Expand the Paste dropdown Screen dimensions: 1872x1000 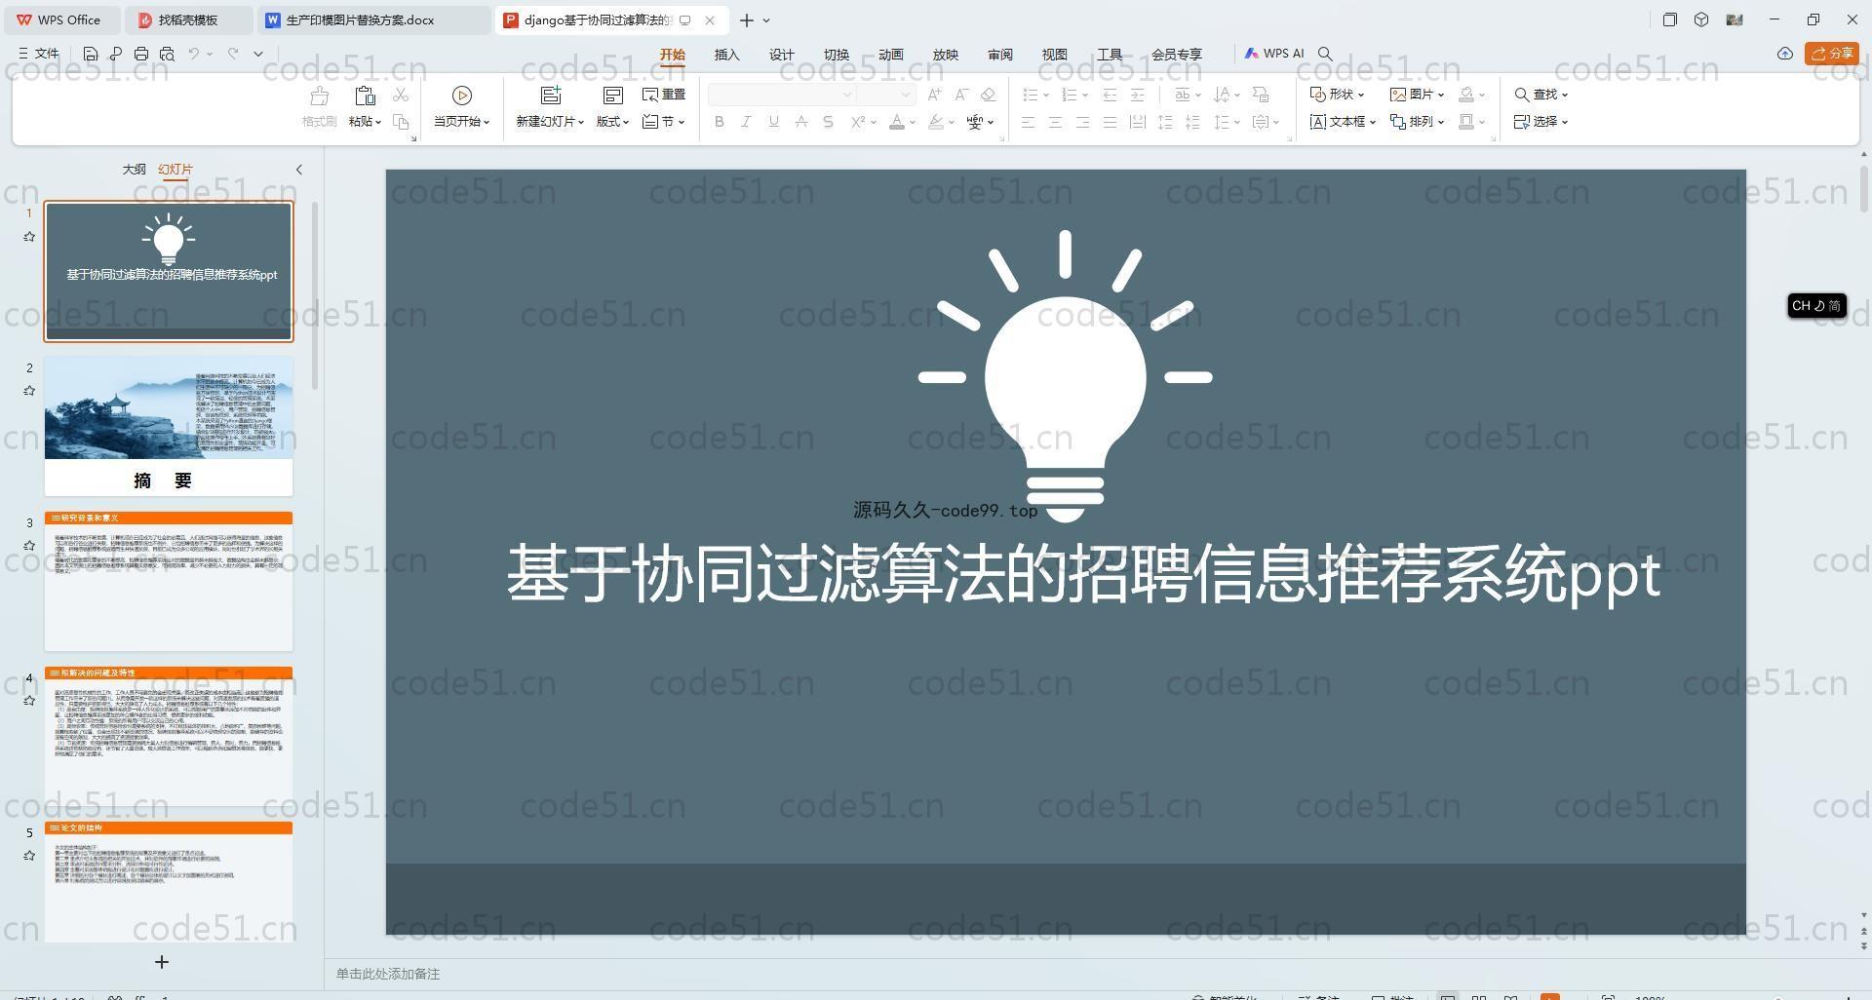pyautogui.click(x=365, y=122)
